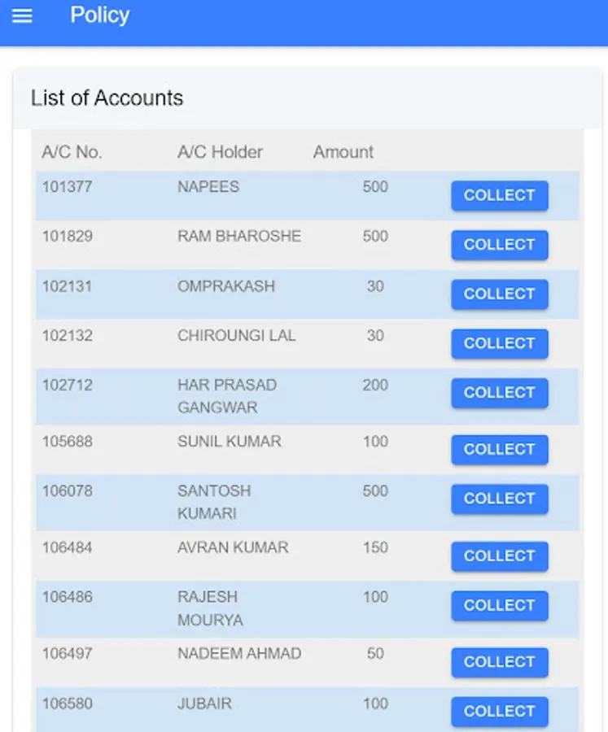Select the NADEEM AHMAD holder name
This screenshot has height=732, width=608.
(x=239, y=653)
